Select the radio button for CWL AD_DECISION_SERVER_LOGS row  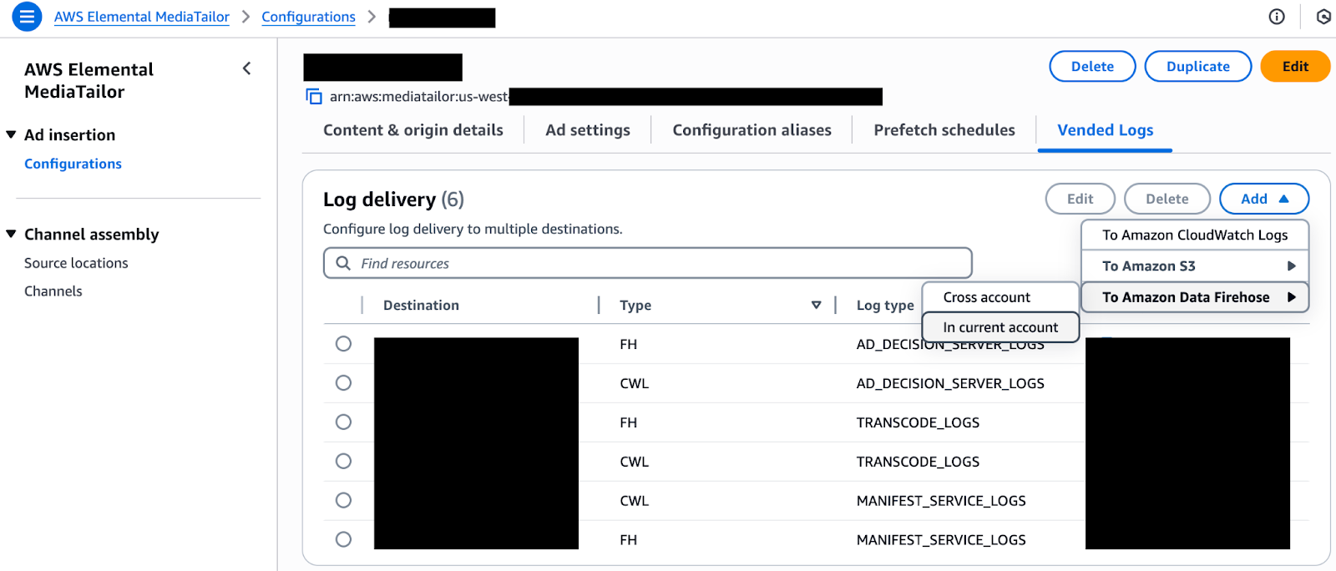tap(343, 383)
